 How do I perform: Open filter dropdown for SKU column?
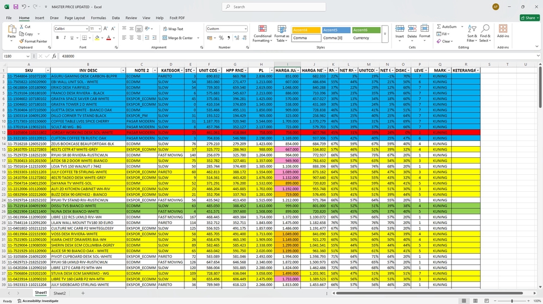point(48,71)
